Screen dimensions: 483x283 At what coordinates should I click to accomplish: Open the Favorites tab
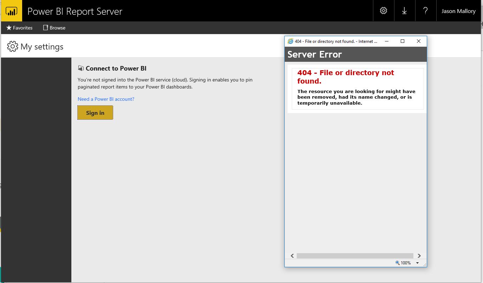[x=19, y=28]
